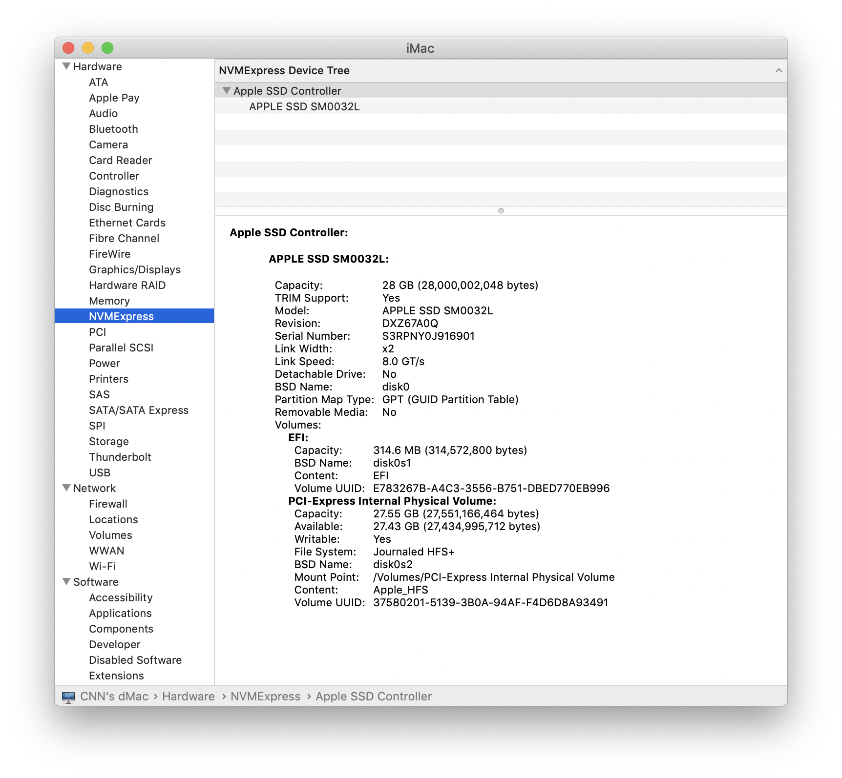The image size is (842, 778).
Task: Click the split-pane divider handle dot
Action: pyautogui.click(x=501, y=211)
